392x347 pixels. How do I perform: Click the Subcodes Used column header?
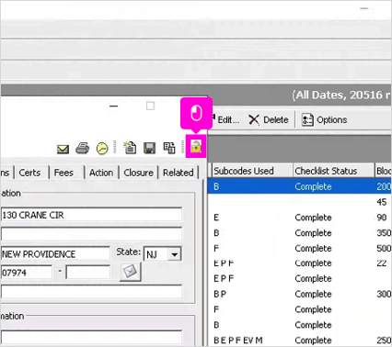(252, 171)
